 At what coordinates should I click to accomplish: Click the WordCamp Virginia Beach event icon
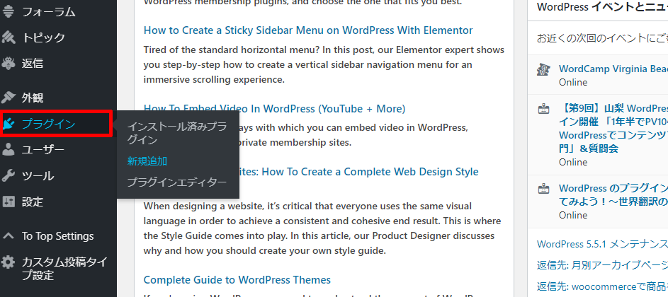click(543, 69)
